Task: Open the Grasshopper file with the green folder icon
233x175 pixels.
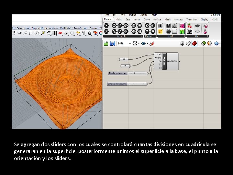Action: pos(106,43)
